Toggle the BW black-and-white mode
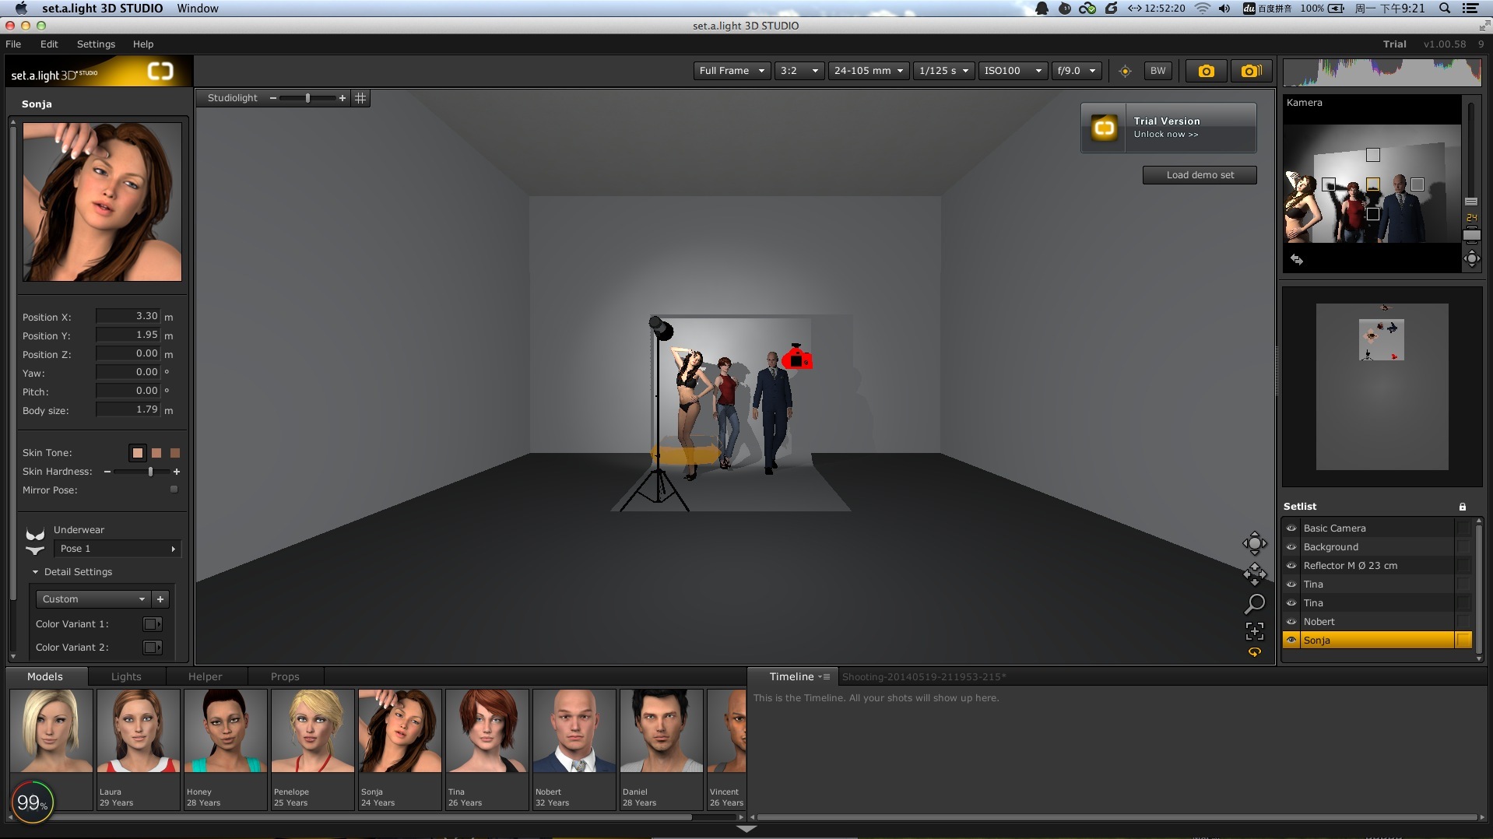Image resolution: width=1493 pixels, height=839 pixels. click(1158, 71)
